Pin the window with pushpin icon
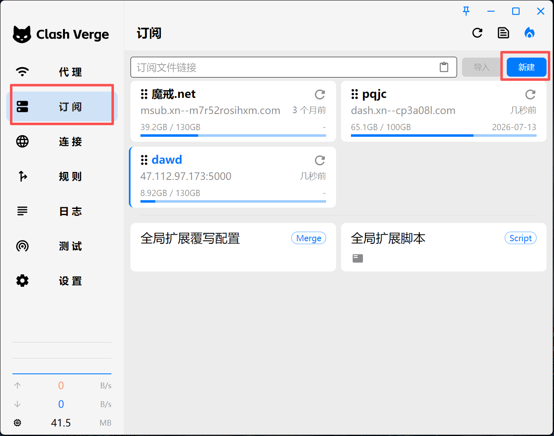Viewport: 554px width, 436px height. click(x=466, y=11)
